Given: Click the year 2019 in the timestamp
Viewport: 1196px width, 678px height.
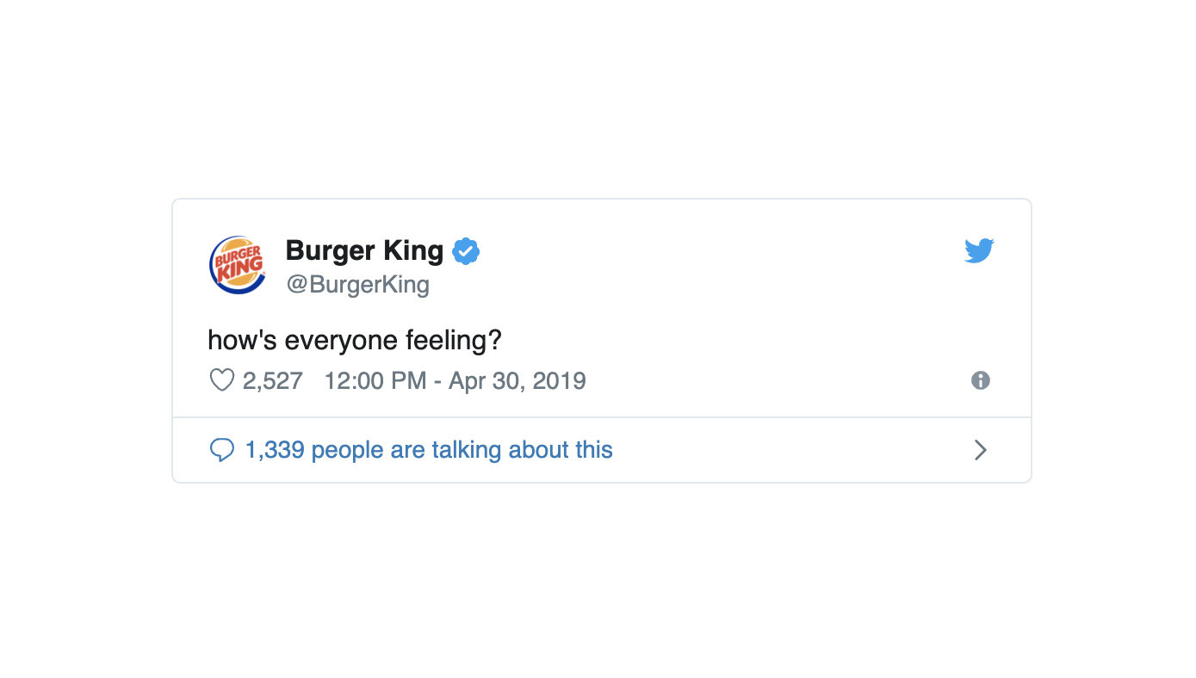Looking at the screenshot, I should pyautogui.click(x=559, y=381).
